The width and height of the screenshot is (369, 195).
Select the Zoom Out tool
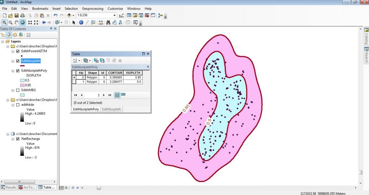(x=10, y=22)
